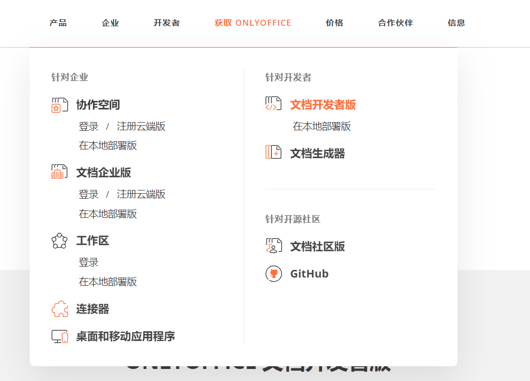Open 桌面和移动应用程序 link
Screen dimensions: 530x381
[126, 336]
